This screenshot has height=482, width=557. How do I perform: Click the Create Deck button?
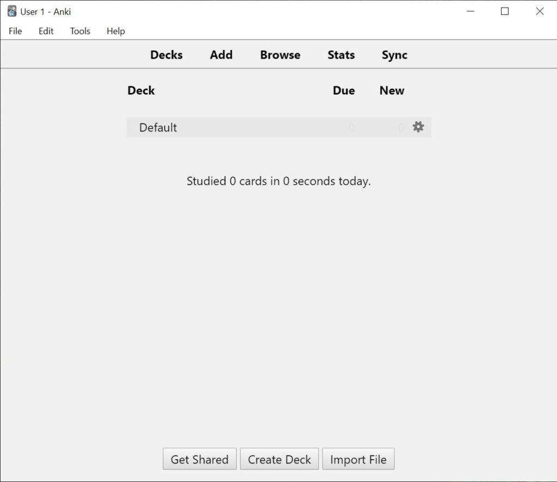(x=279, y=459)
